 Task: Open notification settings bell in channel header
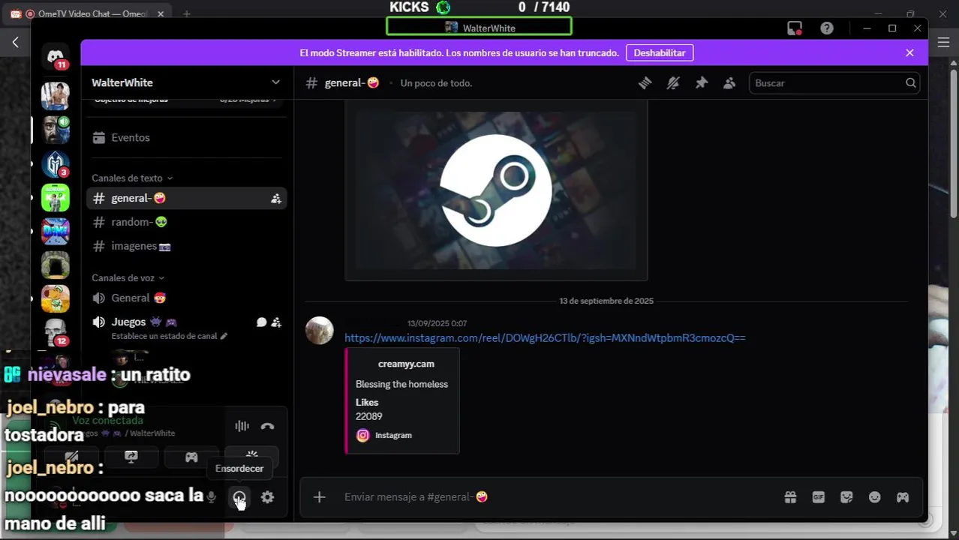click(x=673, y=83)
